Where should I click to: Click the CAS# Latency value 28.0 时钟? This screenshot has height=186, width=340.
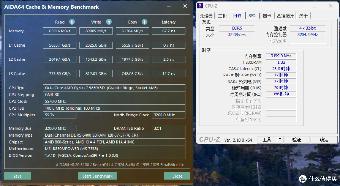pyautogui.click(x=281, y=69)
